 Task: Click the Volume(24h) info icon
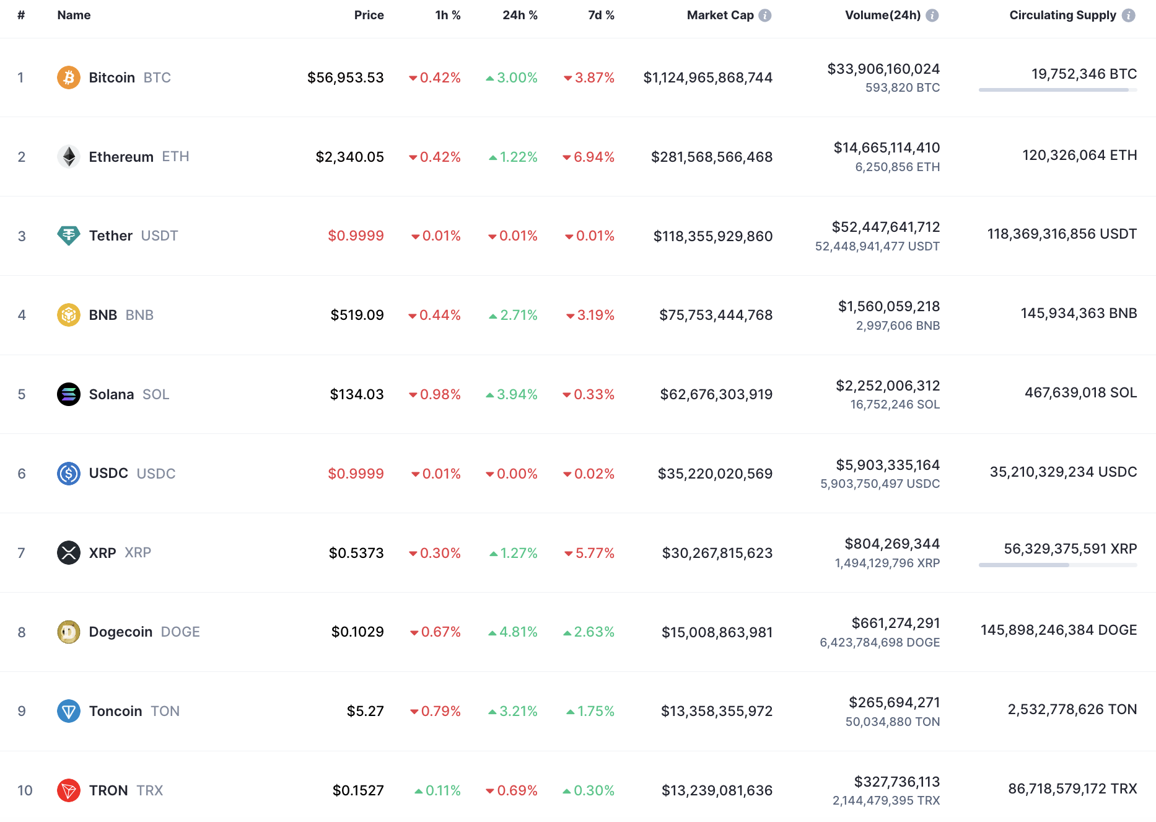932,15
